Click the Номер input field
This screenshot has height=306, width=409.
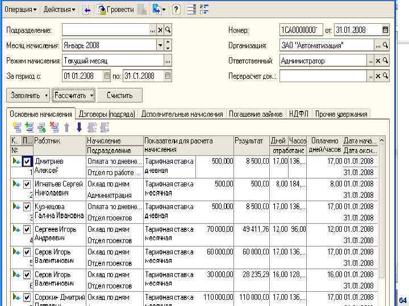pos(301,29)
